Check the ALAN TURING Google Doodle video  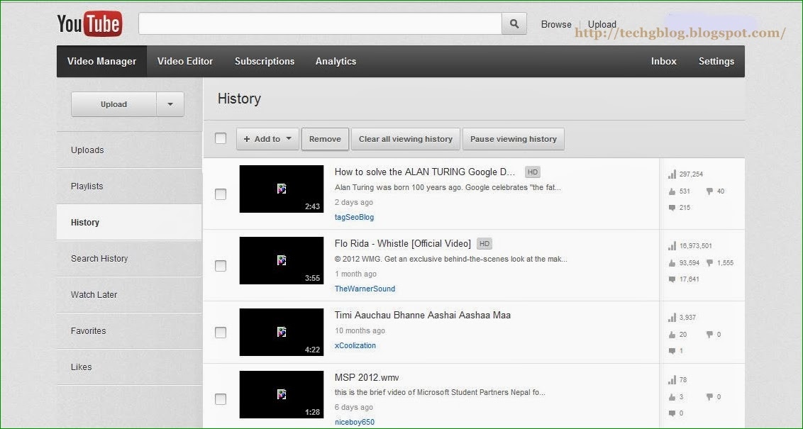coord(221,194)
